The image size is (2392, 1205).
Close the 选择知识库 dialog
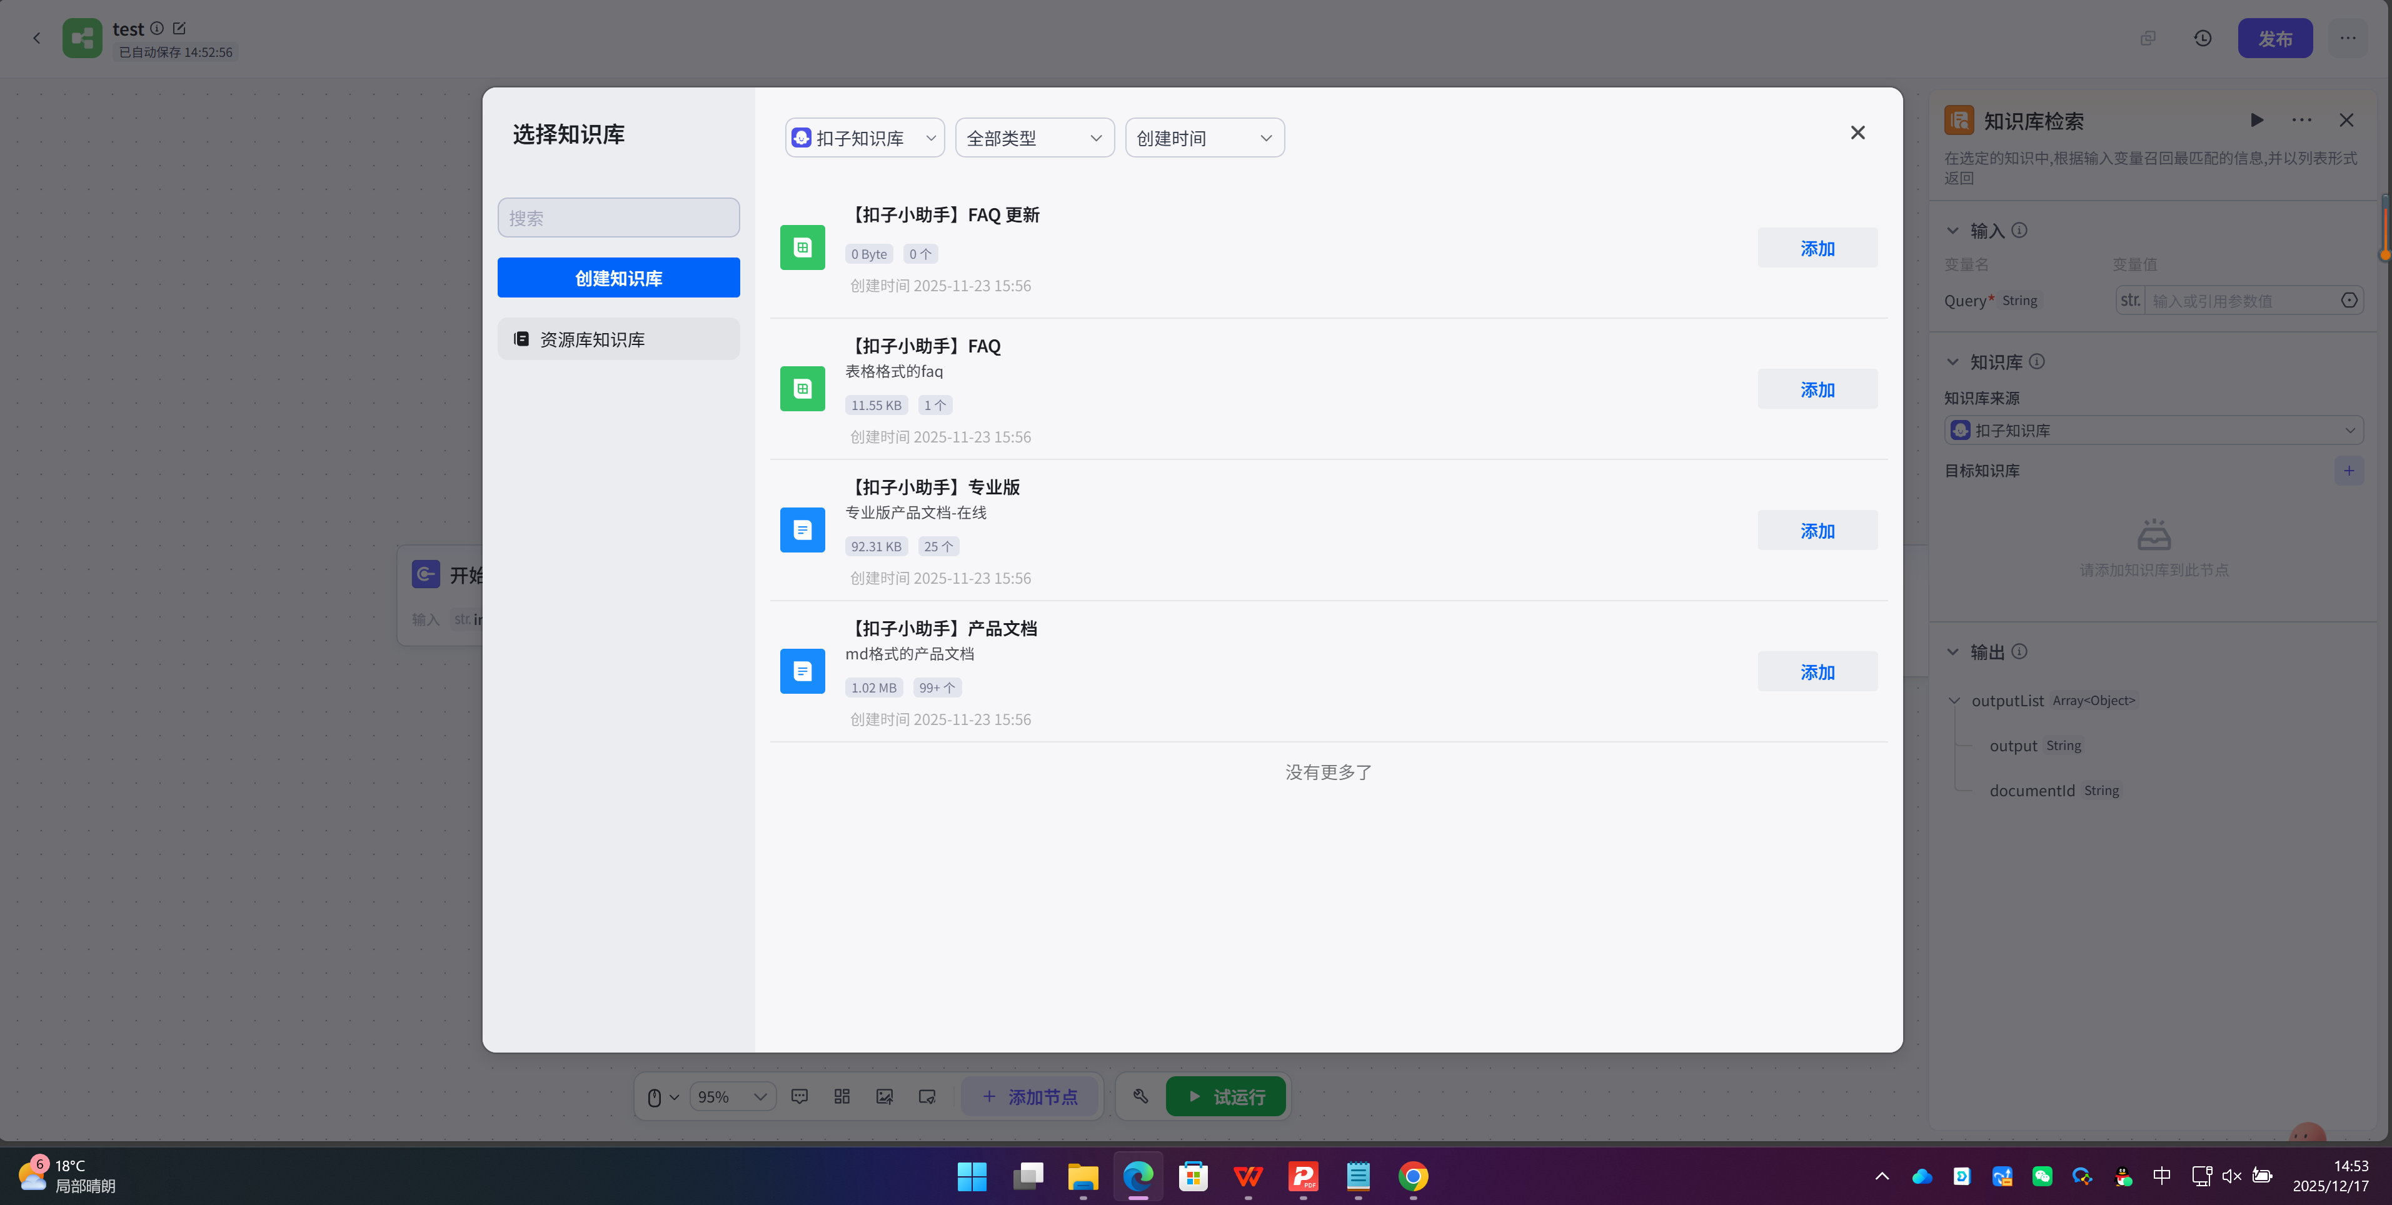point(1857,132)
